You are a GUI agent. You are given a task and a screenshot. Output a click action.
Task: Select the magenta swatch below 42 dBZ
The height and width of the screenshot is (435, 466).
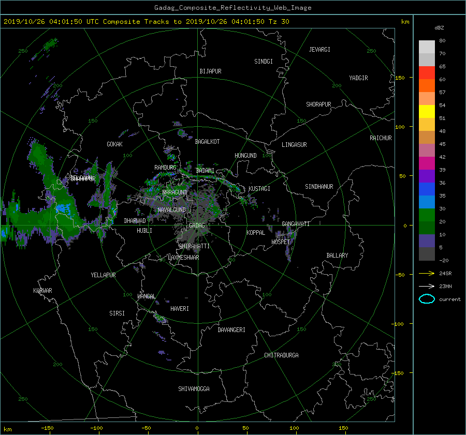[427, 163]
